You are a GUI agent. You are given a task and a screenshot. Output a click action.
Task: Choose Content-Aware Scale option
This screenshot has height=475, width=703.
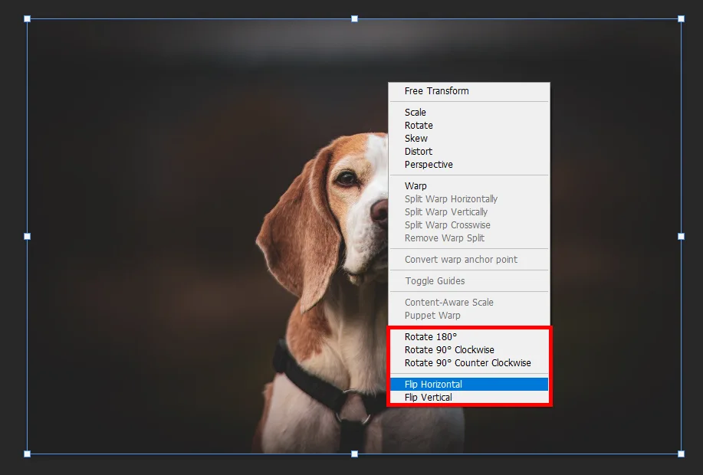[x=469, y=303]
